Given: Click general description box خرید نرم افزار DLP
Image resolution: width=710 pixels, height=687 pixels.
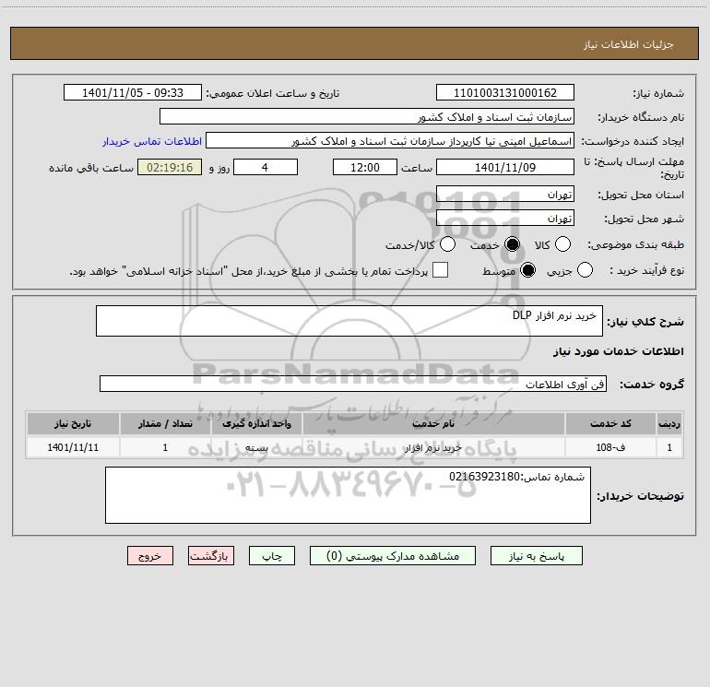Looking at the screenshot, I should click(x=349, y=321).
